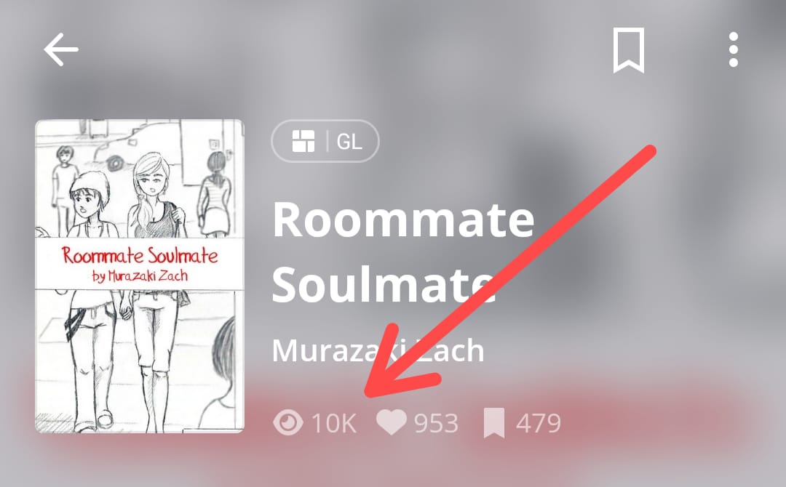Open the three-dot overflow menu
Viewport: 786px width, 487px height.
pos(734,49)
